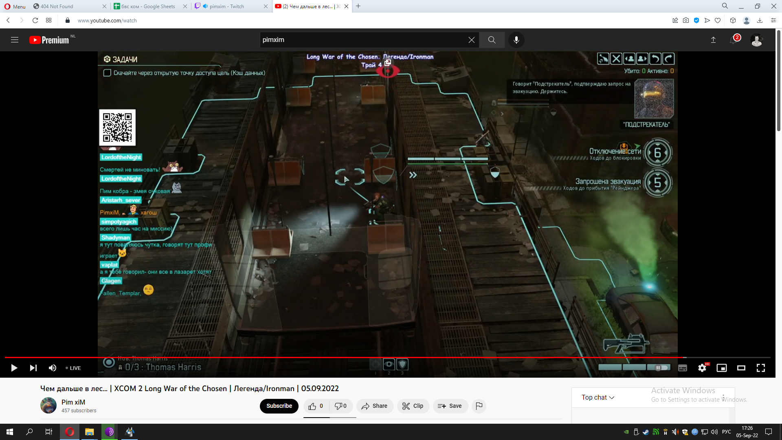
Task: Open the YouTube guide hamburger menu
Action: pos(15,40)
